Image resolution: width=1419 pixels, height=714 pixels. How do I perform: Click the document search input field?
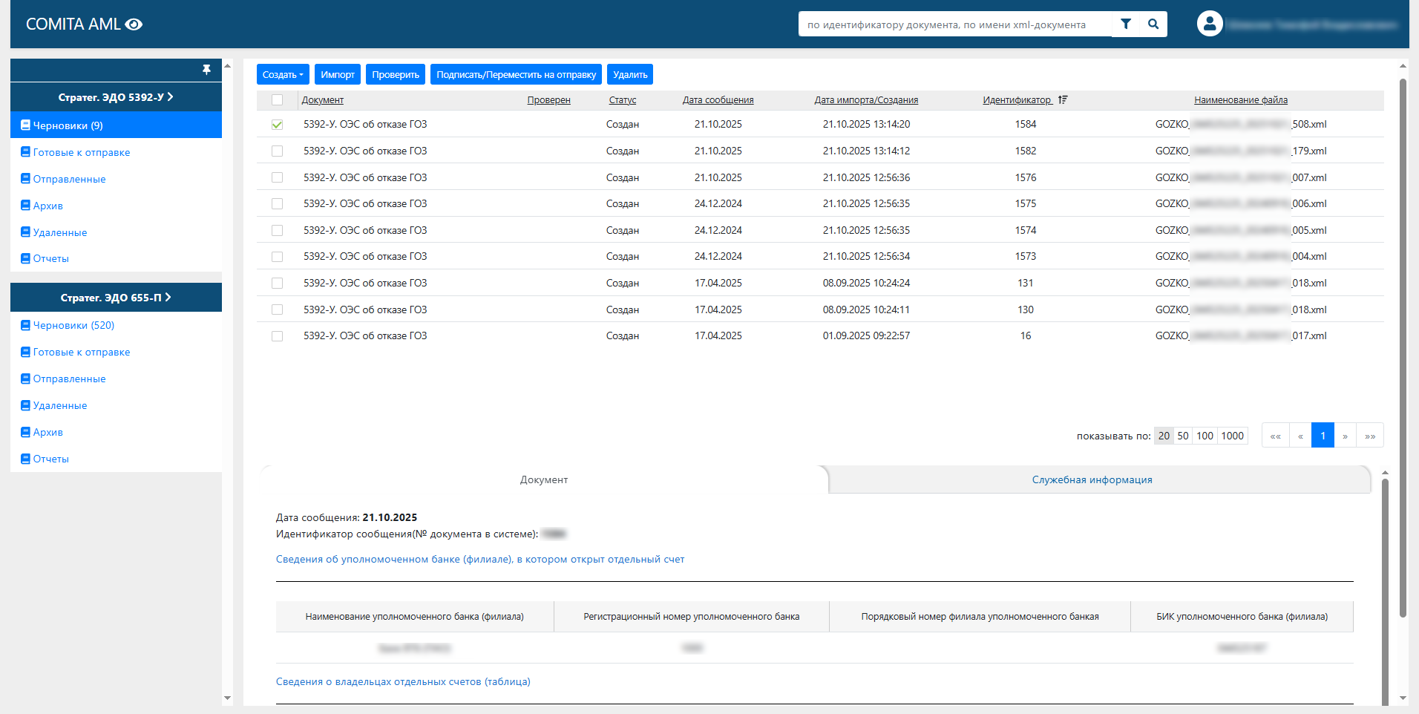954,24
